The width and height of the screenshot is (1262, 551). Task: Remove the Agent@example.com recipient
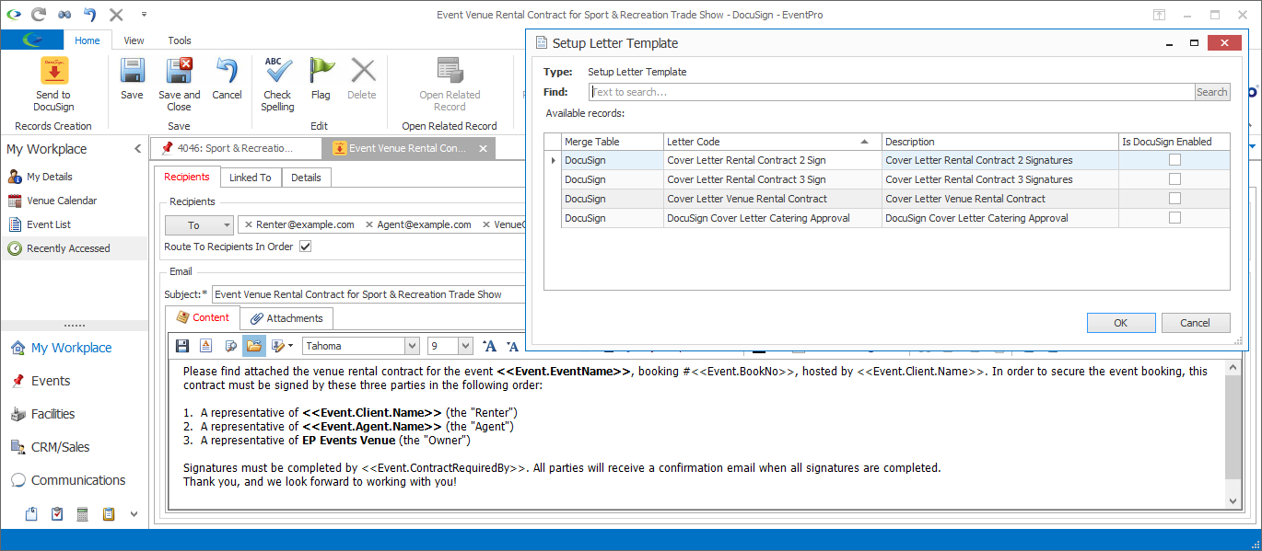[x=369, y=224]
